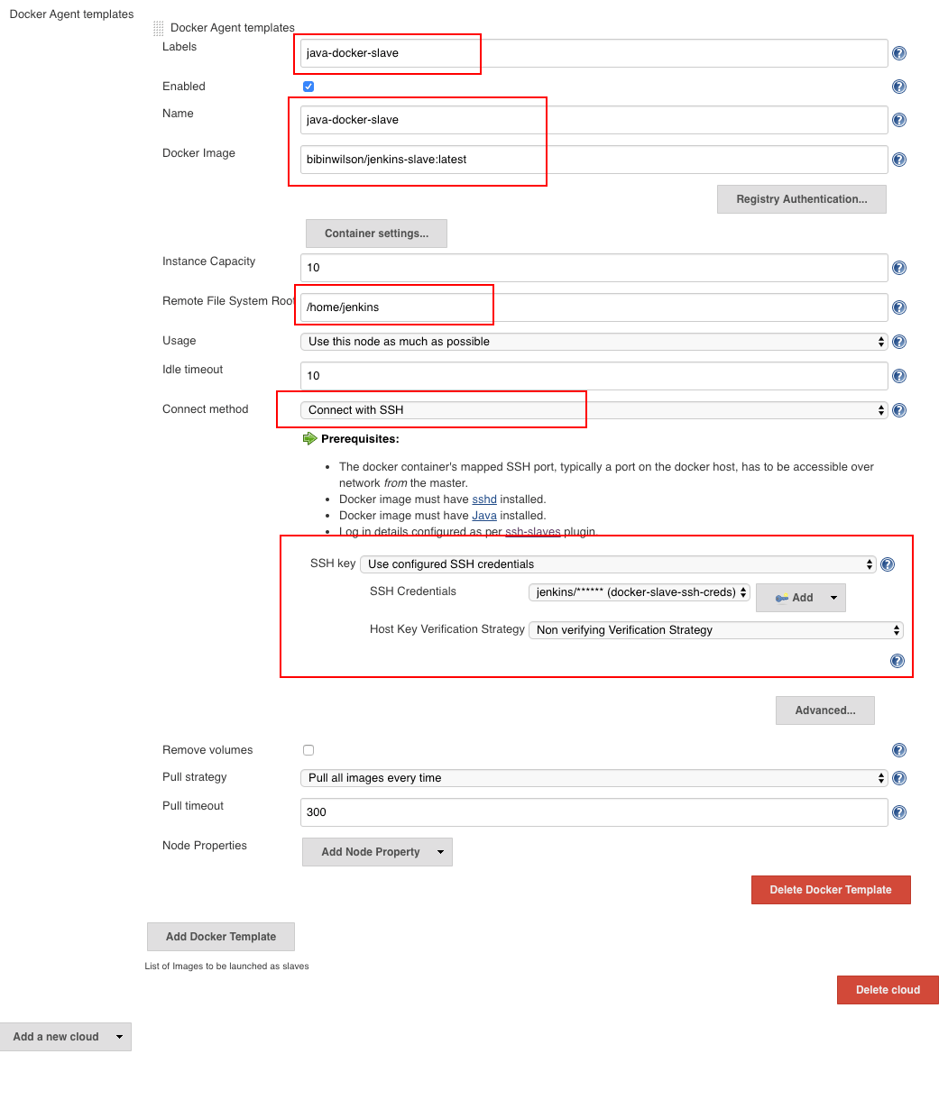Open the Usage dropdown

coord(593,342)
